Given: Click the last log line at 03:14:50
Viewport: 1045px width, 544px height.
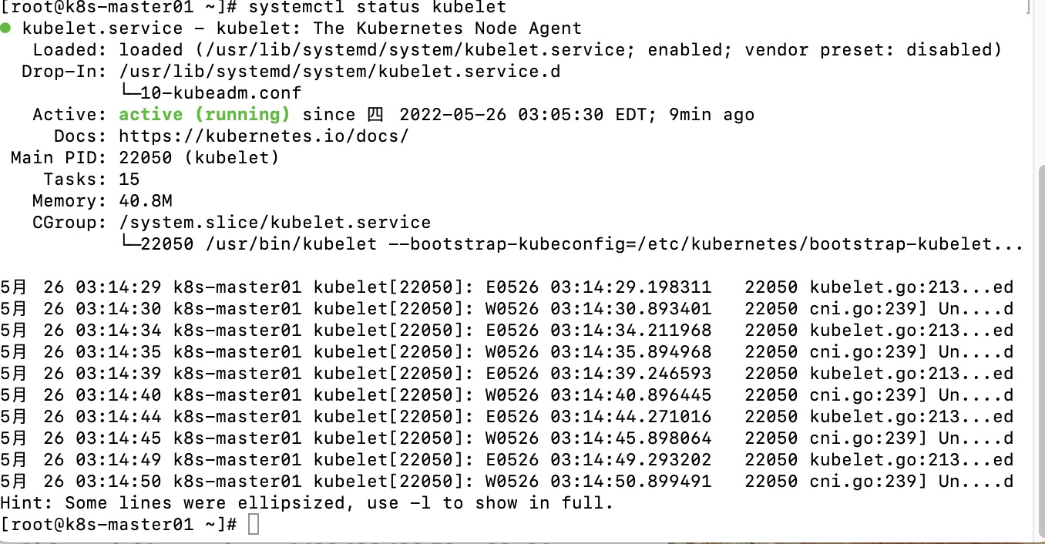Looking at the screenshot, I should click(506, 482).
